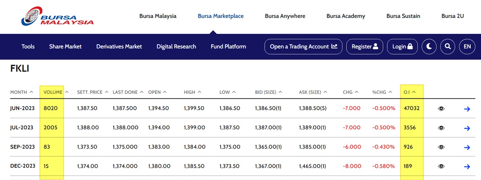Open SEP-2023 details with blue arrow
The image size is (481, 180).
tap(467, 147)
